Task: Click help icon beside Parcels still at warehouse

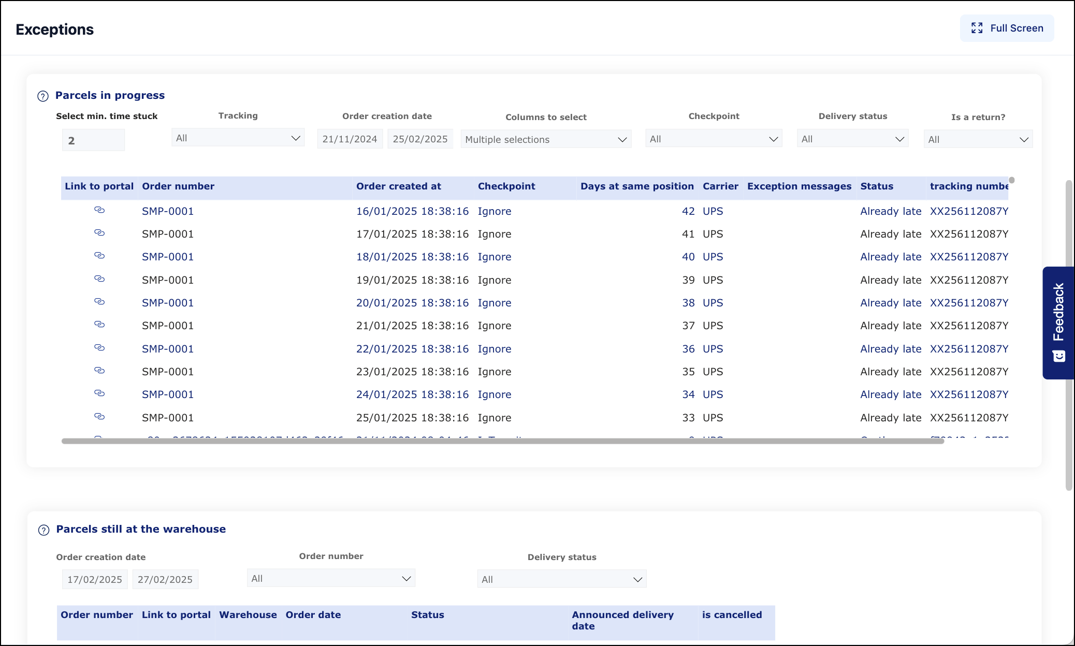Action: tap(44, 530)
